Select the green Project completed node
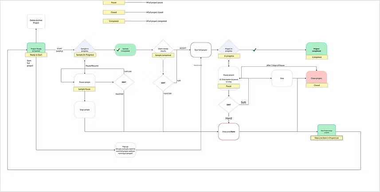The width and height of the screenshot is (380, 192). [x=317, y=49]
